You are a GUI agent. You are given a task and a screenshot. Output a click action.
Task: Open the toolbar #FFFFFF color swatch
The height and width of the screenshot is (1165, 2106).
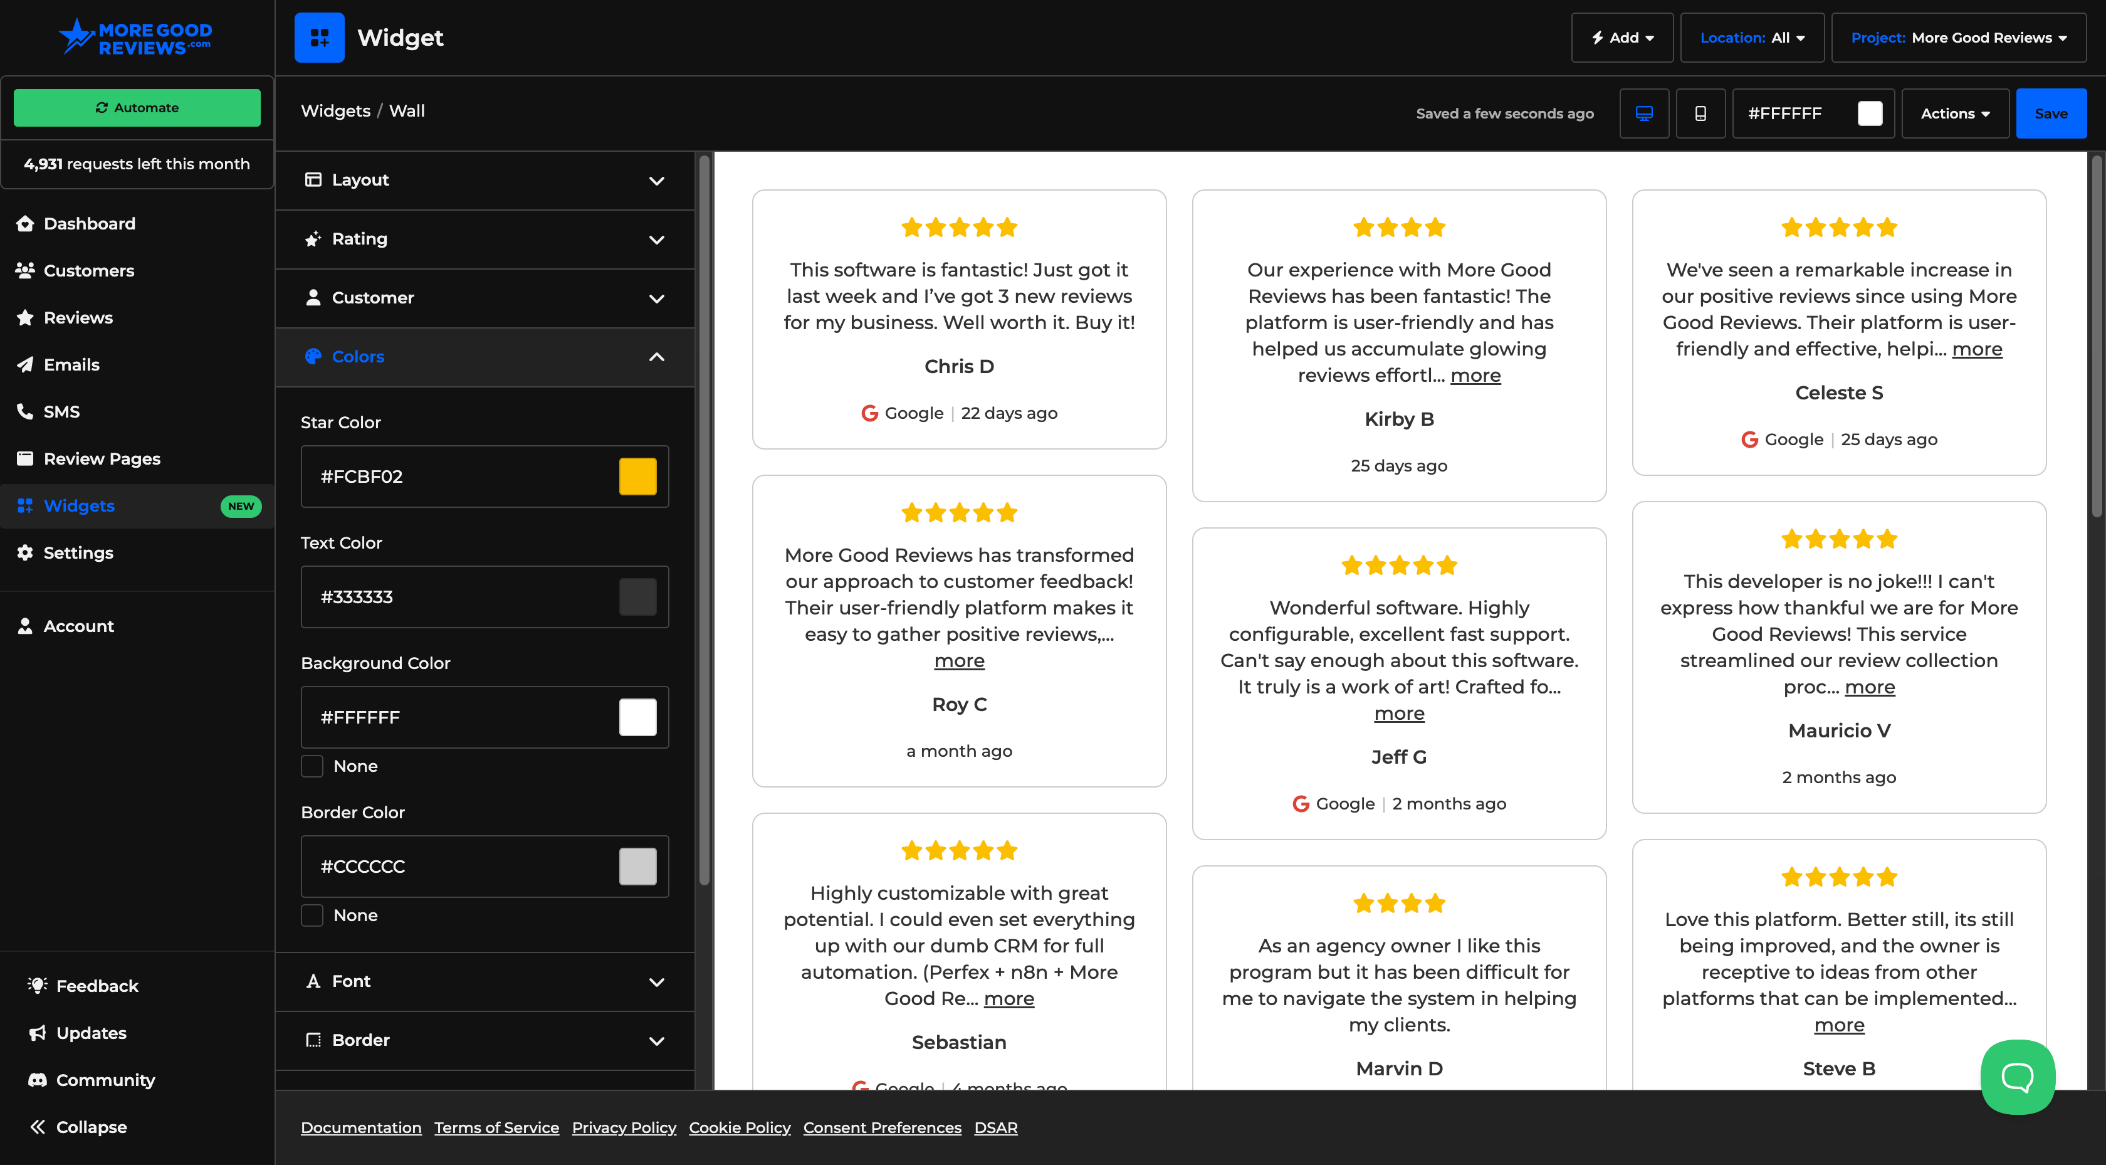coord(1870,113)
